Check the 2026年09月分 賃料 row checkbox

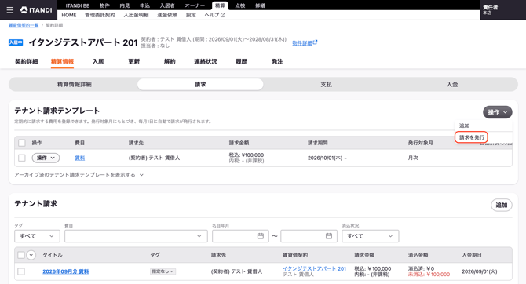[21, 271]
